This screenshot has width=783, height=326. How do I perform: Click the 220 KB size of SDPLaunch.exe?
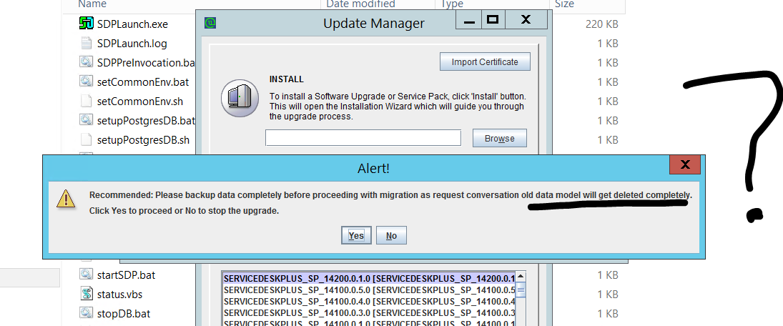(x=602, y=24)
